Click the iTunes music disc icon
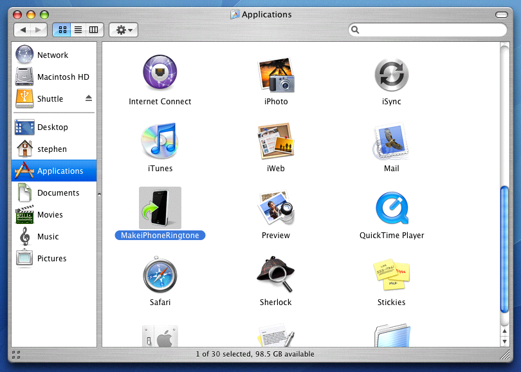 point(160,140)
